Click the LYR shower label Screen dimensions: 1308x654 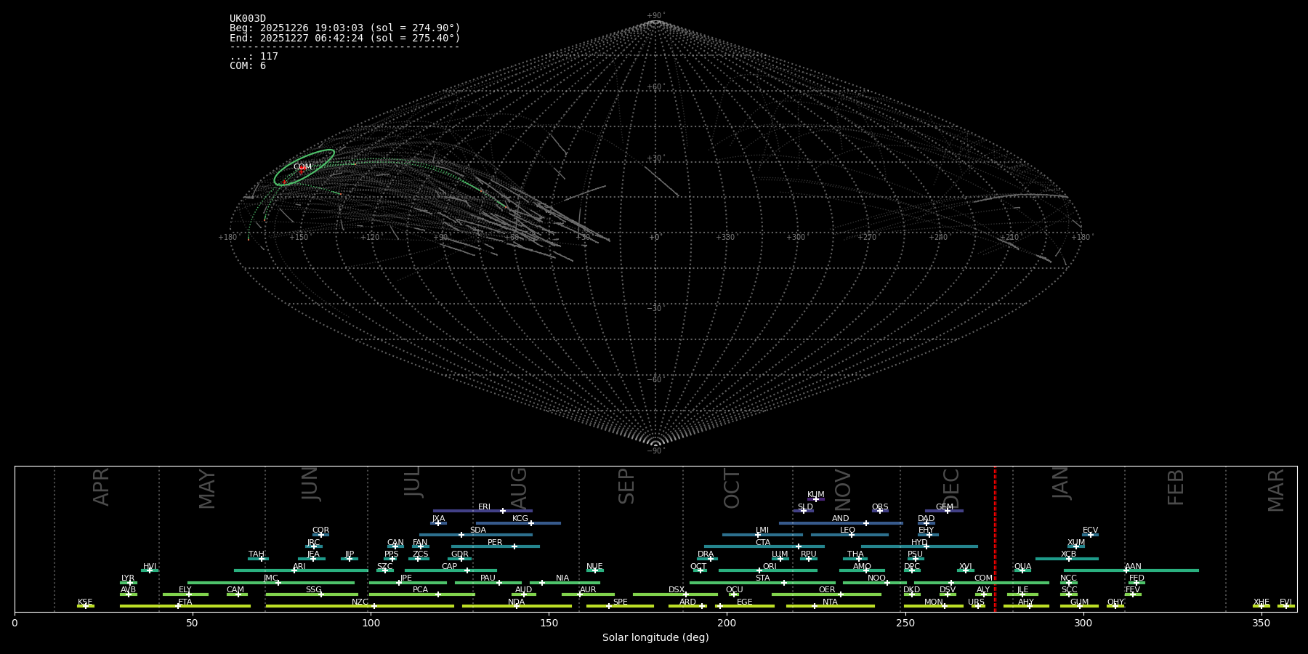(x=128, y=578)
